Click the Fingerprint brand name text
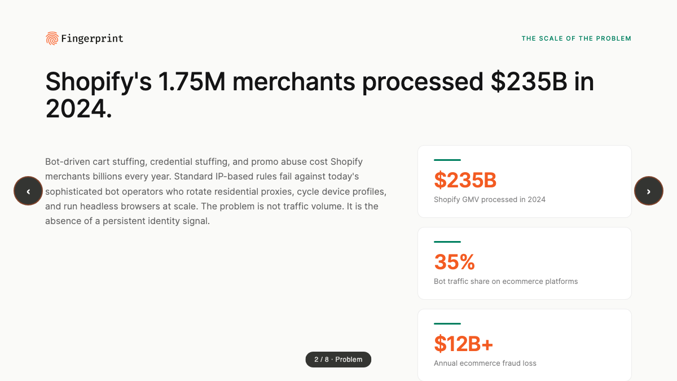The height and width of the screenshot is (381, 677). (x=92, y=38)
